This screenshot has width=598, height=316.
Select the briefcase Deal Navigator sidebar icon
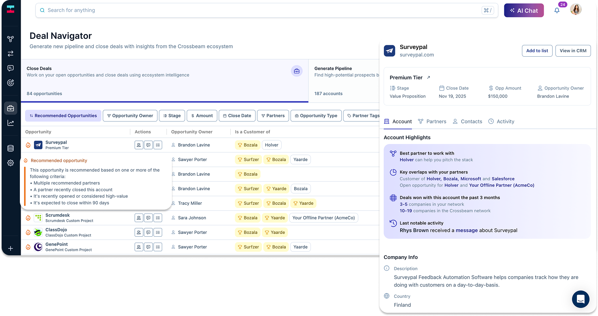11,108
